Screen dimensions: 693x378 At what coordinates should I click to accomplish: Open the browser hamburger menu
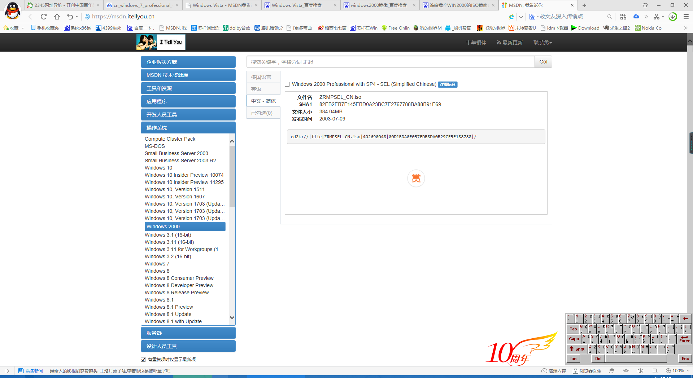pos(686,17)
